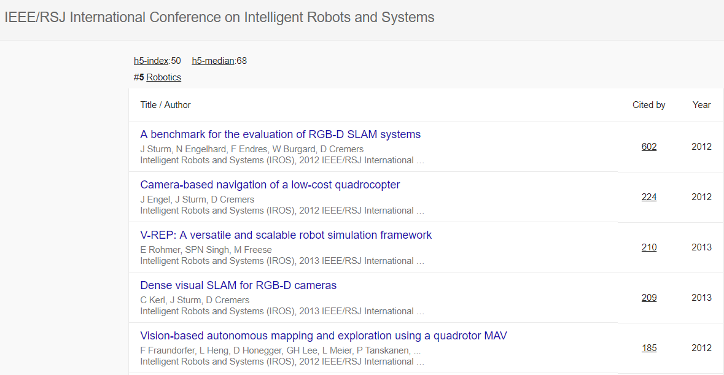Click authors 'C Kerl, J Sturm, D Cremers'
The height and width of the screenshot is (375, 724).
point(195,300)
